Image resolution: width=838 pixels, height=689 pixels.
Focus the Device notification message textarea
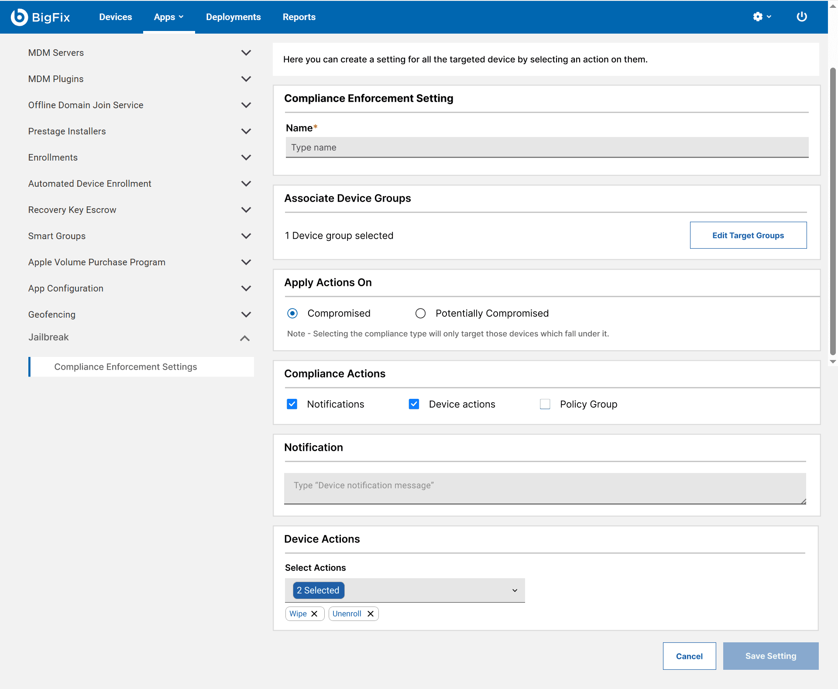click(x=545, y=488)
